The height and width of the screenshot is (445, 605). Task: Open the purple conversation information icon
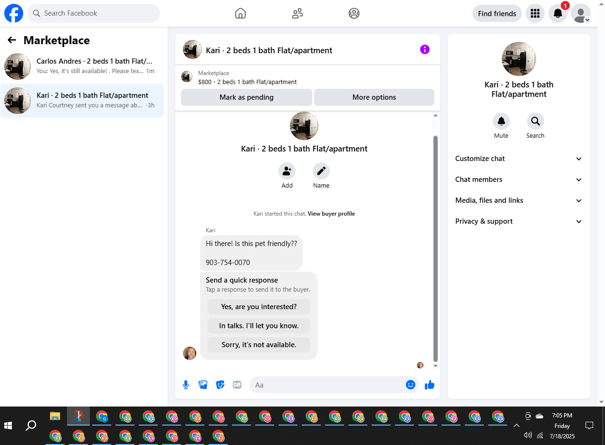pyautogui.click(x=425, y=49)
